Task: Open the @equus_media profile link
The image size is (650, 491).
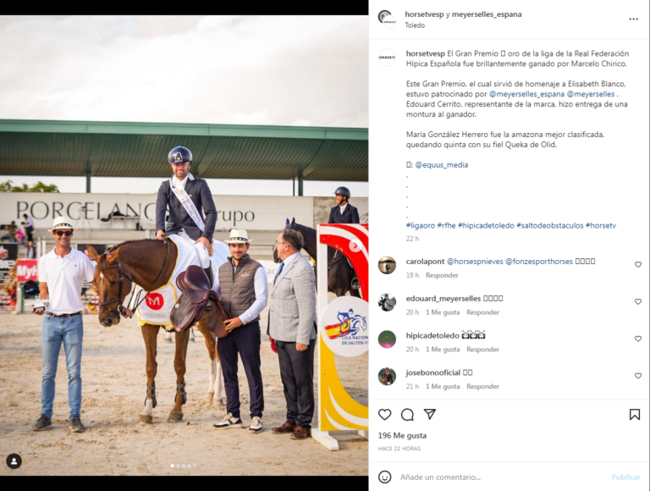Action: click(442, 164)
